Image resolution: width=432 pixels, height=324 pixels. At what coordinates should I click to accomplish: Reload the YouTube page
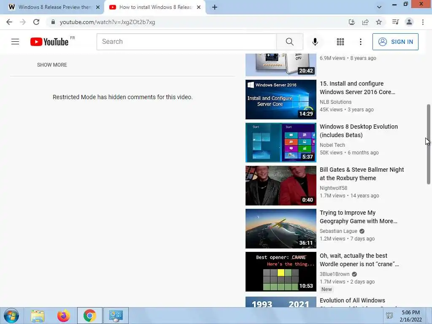click(x=36, y=22)
